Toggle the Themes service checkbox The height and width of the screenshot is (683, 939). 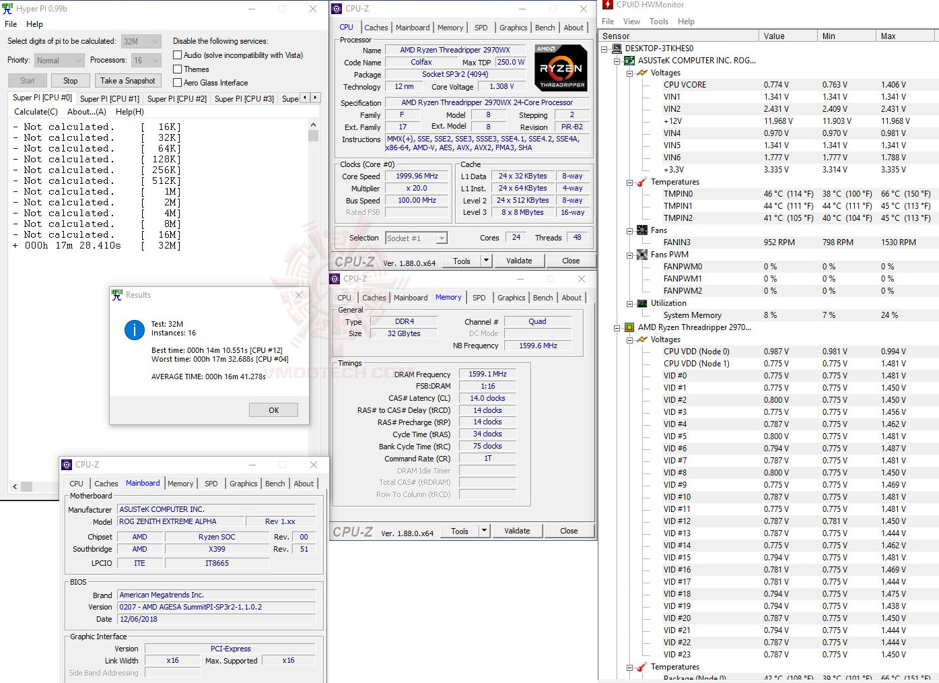click(178, 69)
